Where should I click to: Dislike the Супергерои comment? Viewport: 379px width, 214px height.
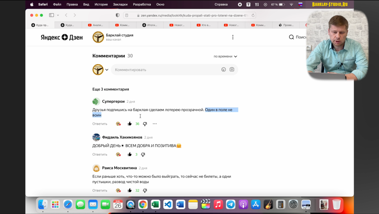[145, 124]
